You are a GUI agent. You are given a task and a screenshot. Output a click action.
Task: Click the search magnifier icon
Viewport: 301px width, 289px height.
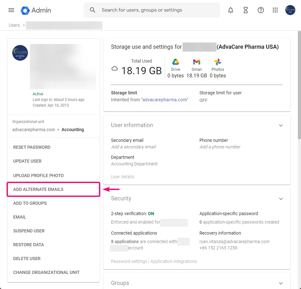[x=92, y=10]
